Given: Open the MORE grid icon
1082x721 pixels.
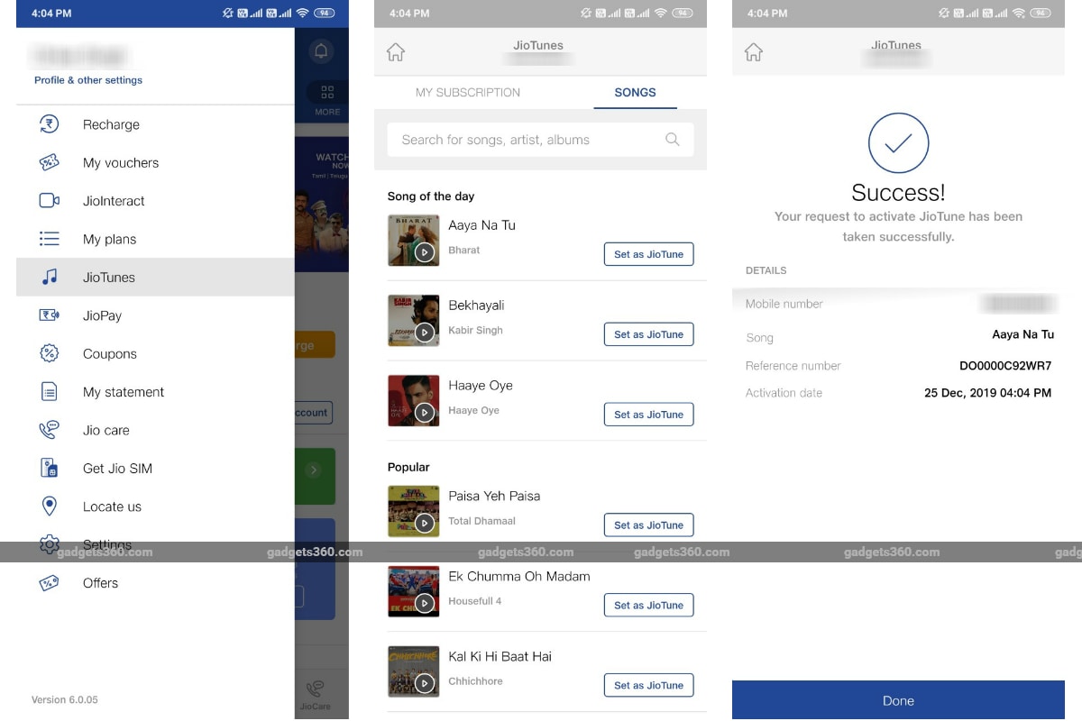Looking at the screenshot, I should coord(327,93).
